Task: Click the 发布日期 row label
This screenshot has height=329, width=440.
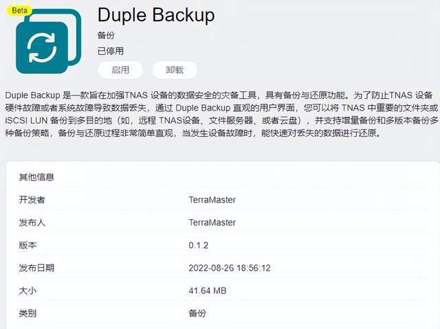Action: (36, 268)
